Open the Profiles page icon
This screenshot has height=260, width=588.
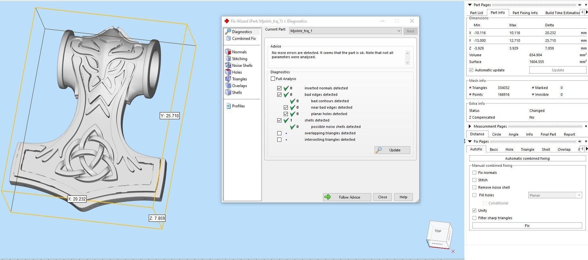pos(228,106)
